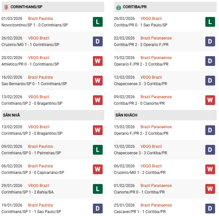Click the W badge for Coritiba vs Cianorte on 09/02

coord(210,100)
